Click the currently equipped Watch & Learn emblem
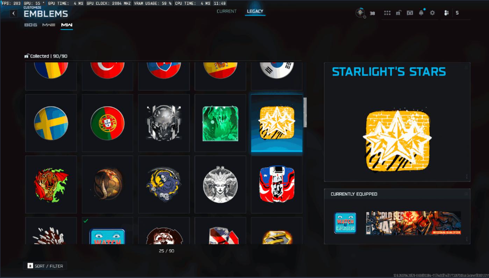The height and width of the screenshot is (278, 489). [345, 223]
